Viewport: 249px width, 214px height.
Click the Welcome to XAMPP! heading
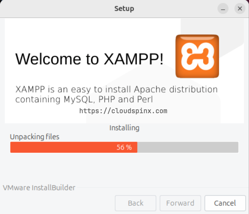[x=89, y=59]
